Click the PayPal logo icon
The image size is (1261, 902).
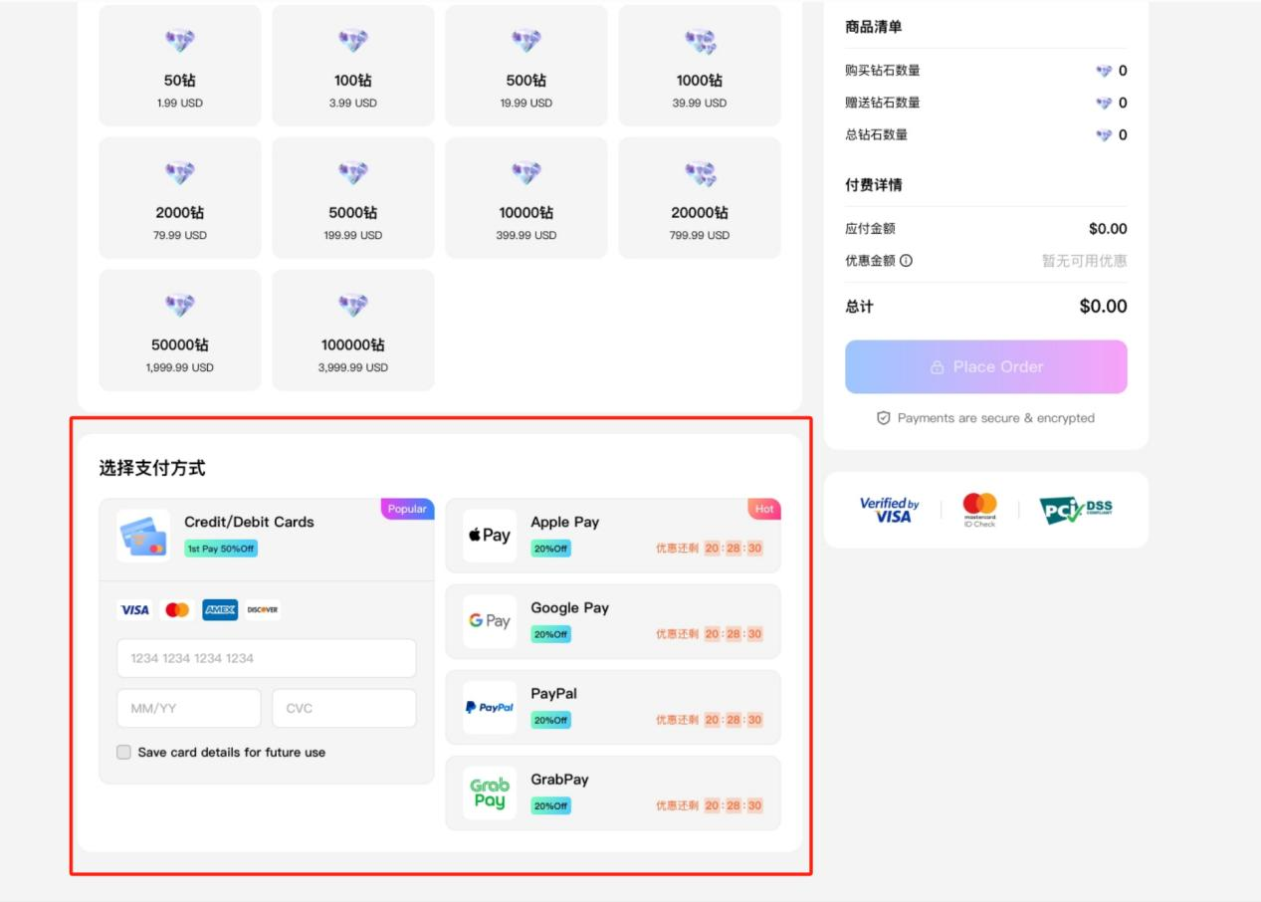pyautogui.click(x=490, y=707)
